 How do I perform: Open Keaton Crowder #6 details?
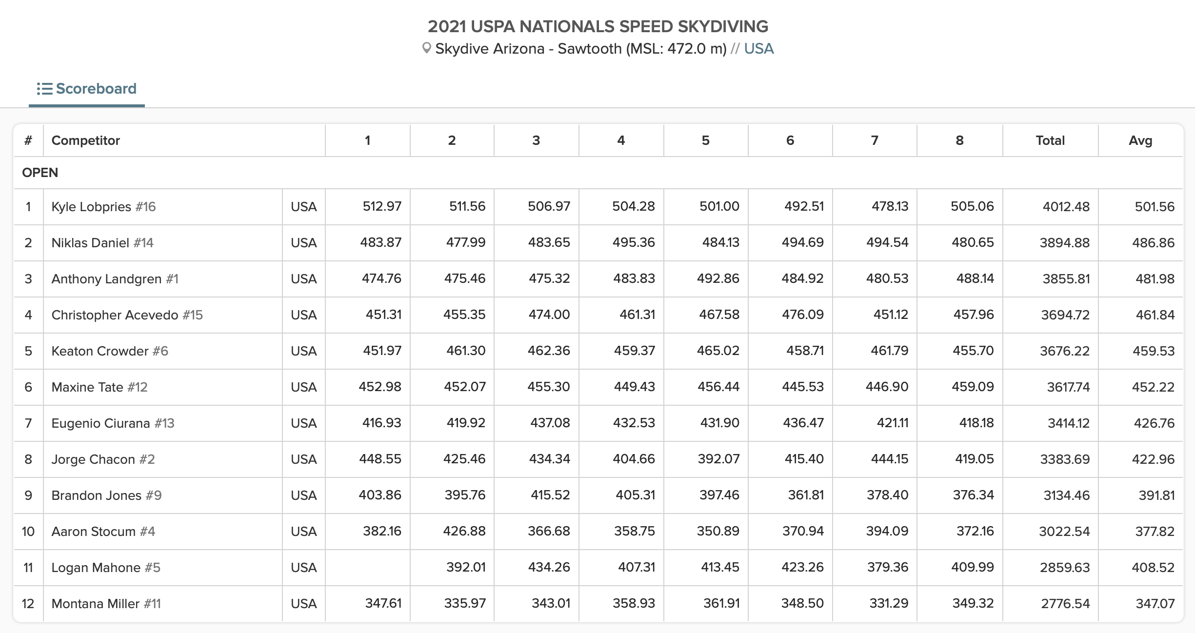[x=110, y=351]
